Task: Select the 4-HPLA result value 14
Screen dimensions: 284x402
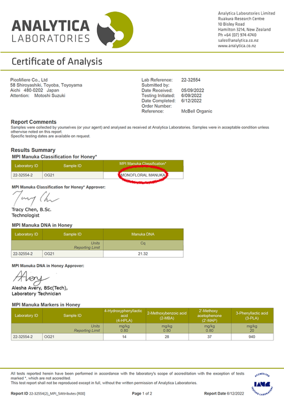Action: (x=124, y=337)
